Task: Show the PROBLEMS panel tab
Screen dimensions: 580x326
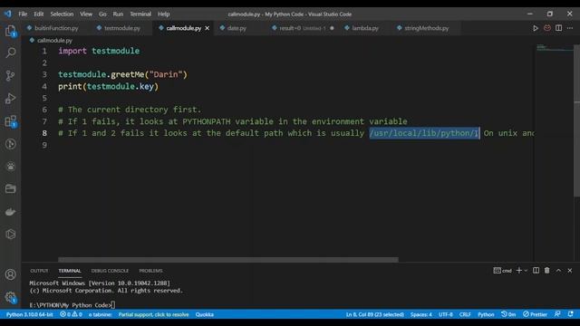Action: coord(150,271)
